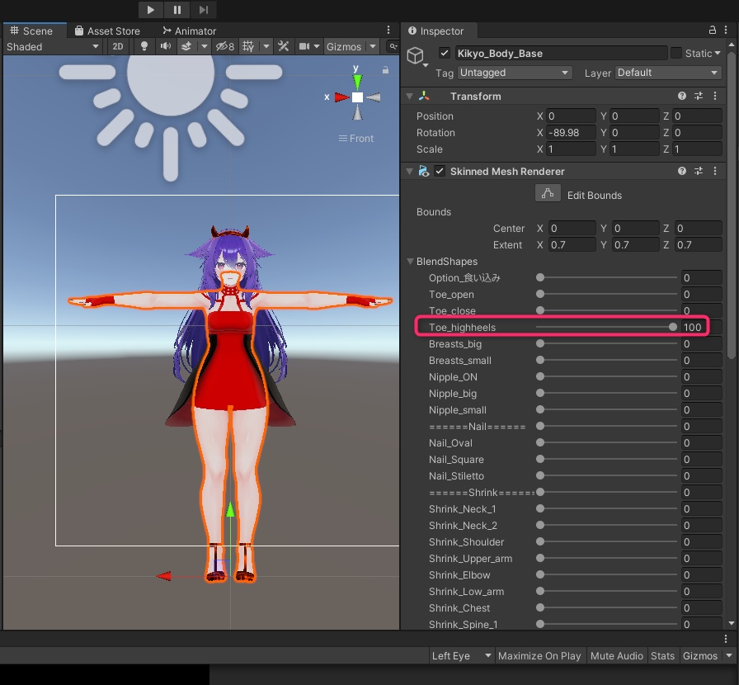Viewport: 739px width, 685px height.
Task: Click the Y axis cone on gizmo
Action: pyautogui.click(x=358, y=82)
